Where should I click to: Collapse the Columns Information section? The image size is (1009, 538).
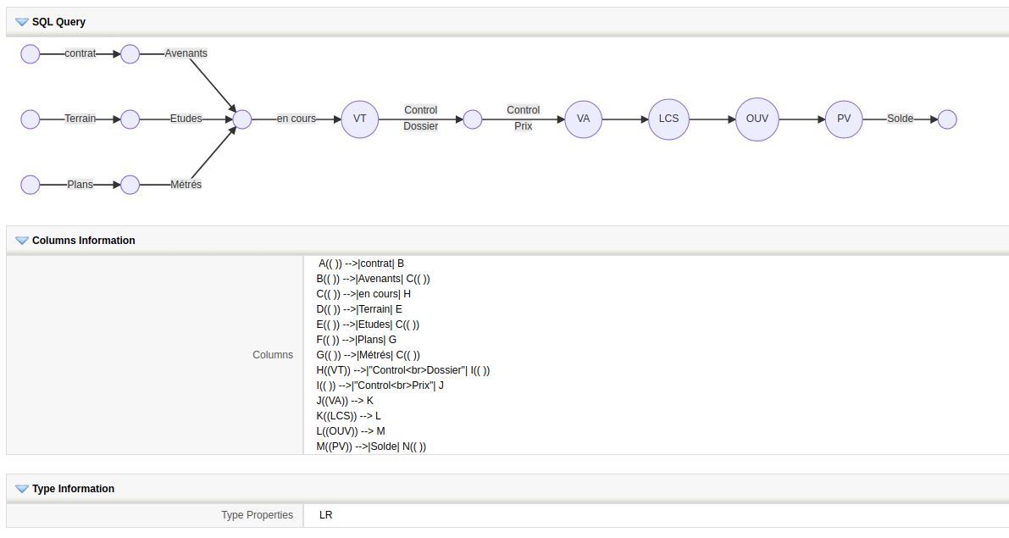coord(22,241)
